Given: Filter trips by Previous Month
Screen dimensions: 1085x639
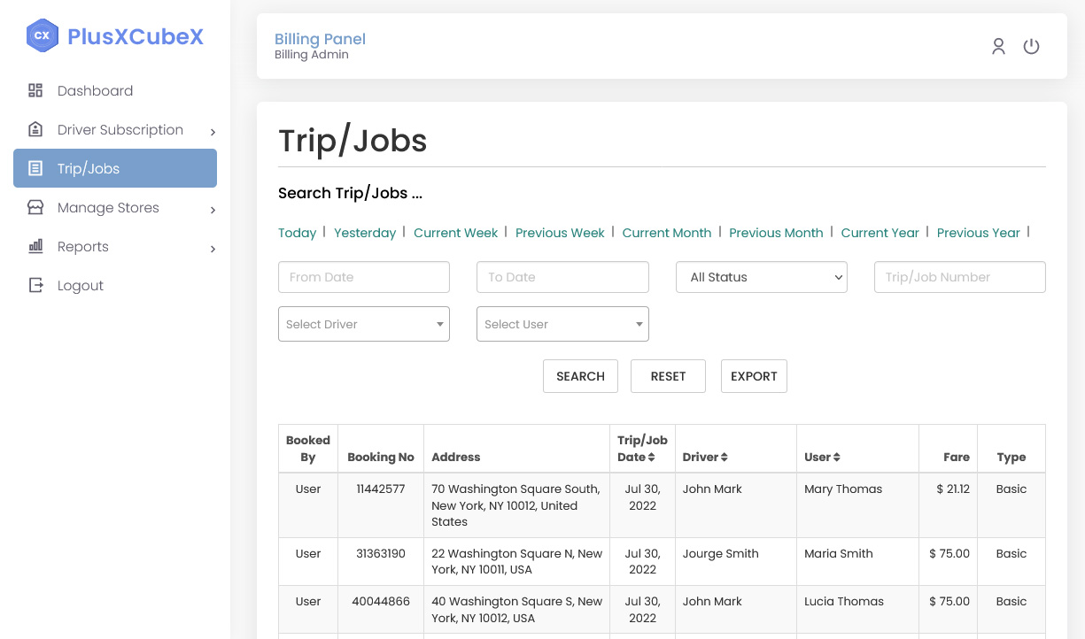Looking at the screenshot, I should coord(776,233).
